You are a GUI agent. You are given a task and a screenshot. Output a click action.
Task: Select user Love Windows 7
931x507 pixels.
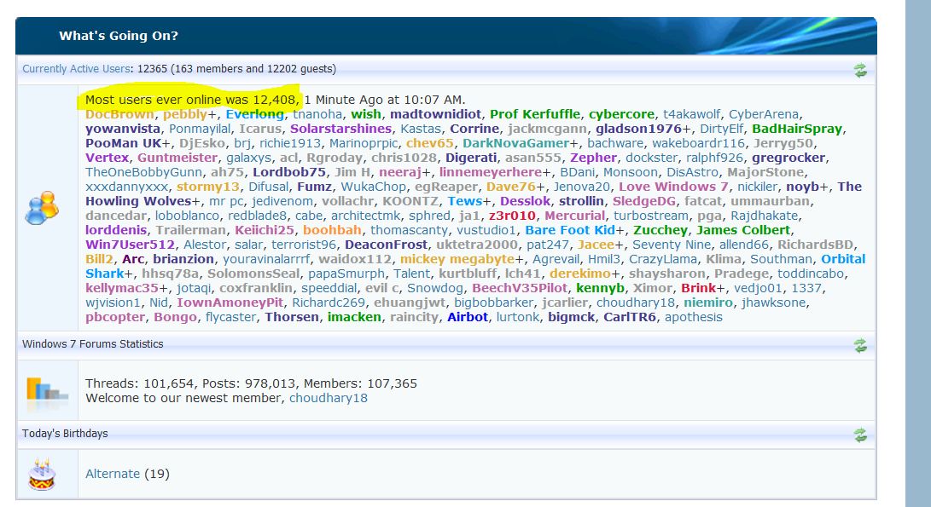point(673,187)
